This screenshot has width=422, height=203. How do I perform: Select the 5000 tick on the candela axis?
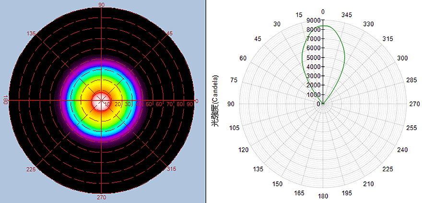313,58
